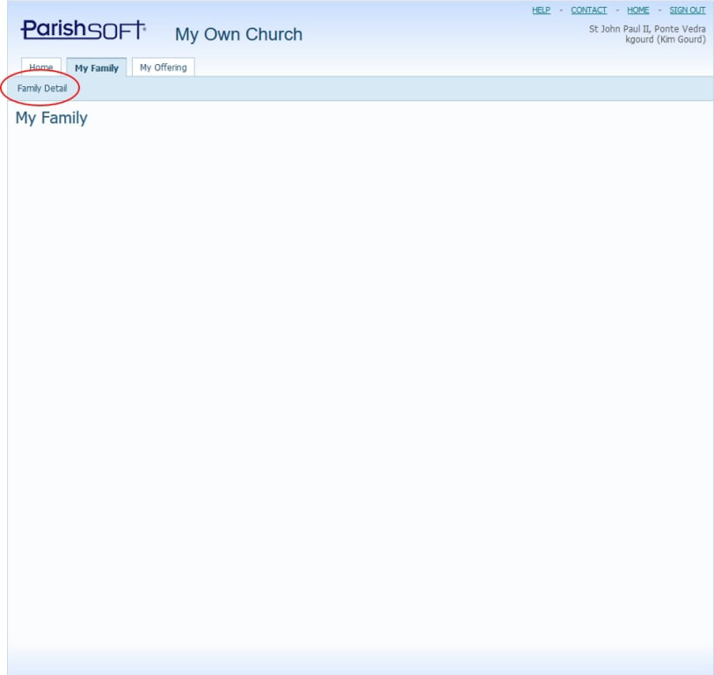This screenshot has width=714, height=675.
Task: Click the red oval circling Family Detail
Action: (76, 81)
